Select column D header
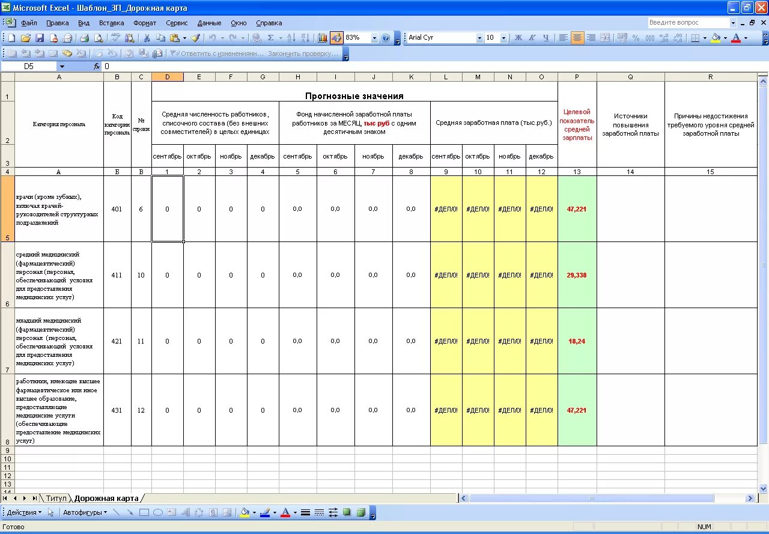The image size is (769, 534). (168, 77)
